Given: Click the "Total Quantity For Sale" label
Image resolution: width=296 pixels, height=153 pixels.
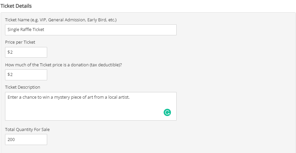Looking at the screenshot, I should (27, 129).
